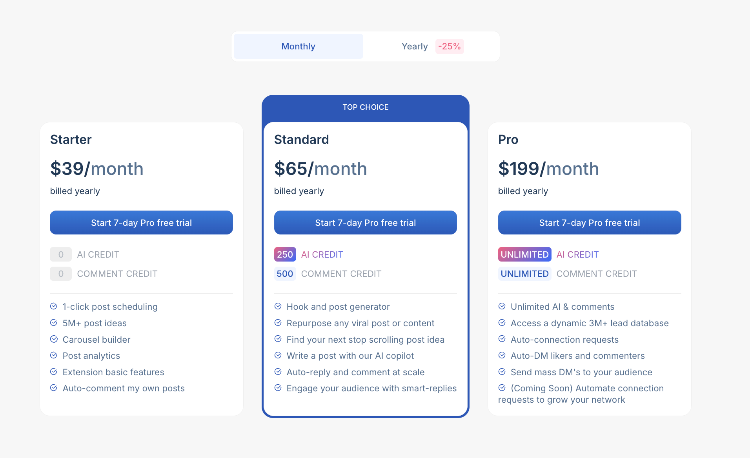This screenshot has height=458, width=750.
Task: Click the UNLIMITED COMMENT CREDIT badge on Pro
Action: [524, 274]
